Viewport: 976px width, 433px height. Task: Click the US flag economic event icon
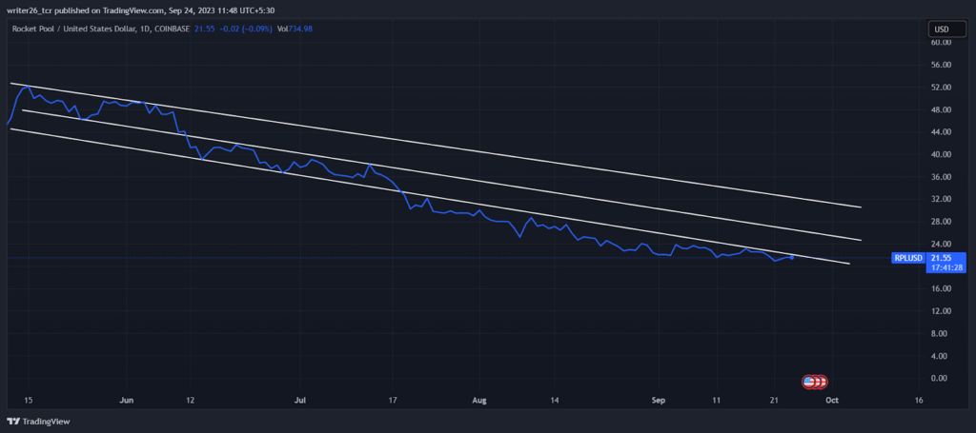point(809,382)
